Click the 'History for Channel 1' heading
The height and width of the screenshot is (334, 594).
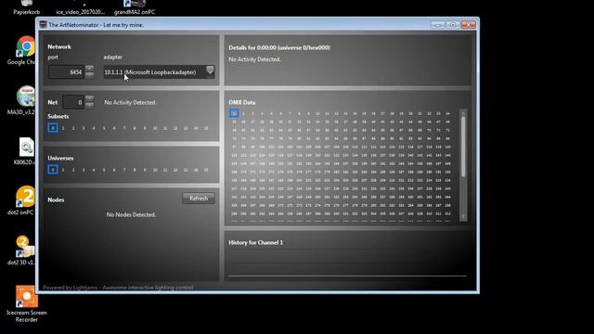pos(256,242)
